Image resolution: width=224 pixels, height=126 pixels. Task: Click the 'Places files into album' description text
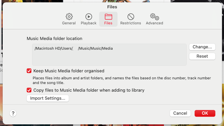coord(122,80)
